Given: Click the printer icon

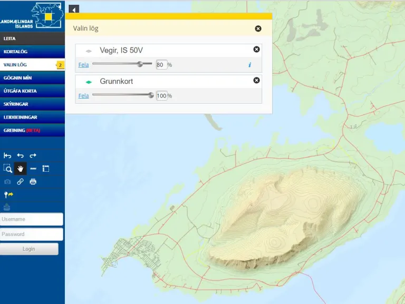Looking at the screenshot, I should click(33, 182).
